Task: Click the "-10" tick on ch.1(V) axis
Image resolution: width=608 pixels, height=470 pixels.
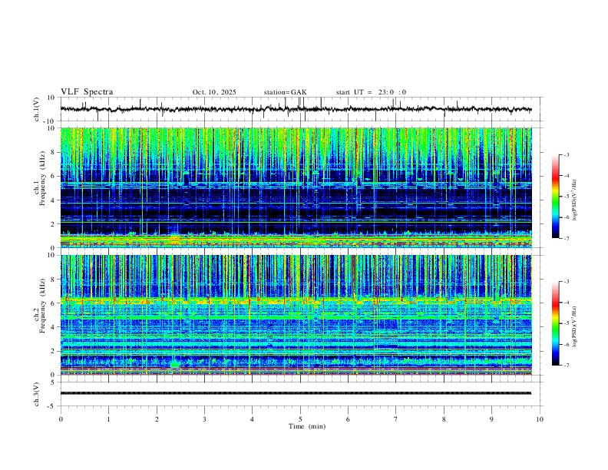Action: click(x=50, y=121)
